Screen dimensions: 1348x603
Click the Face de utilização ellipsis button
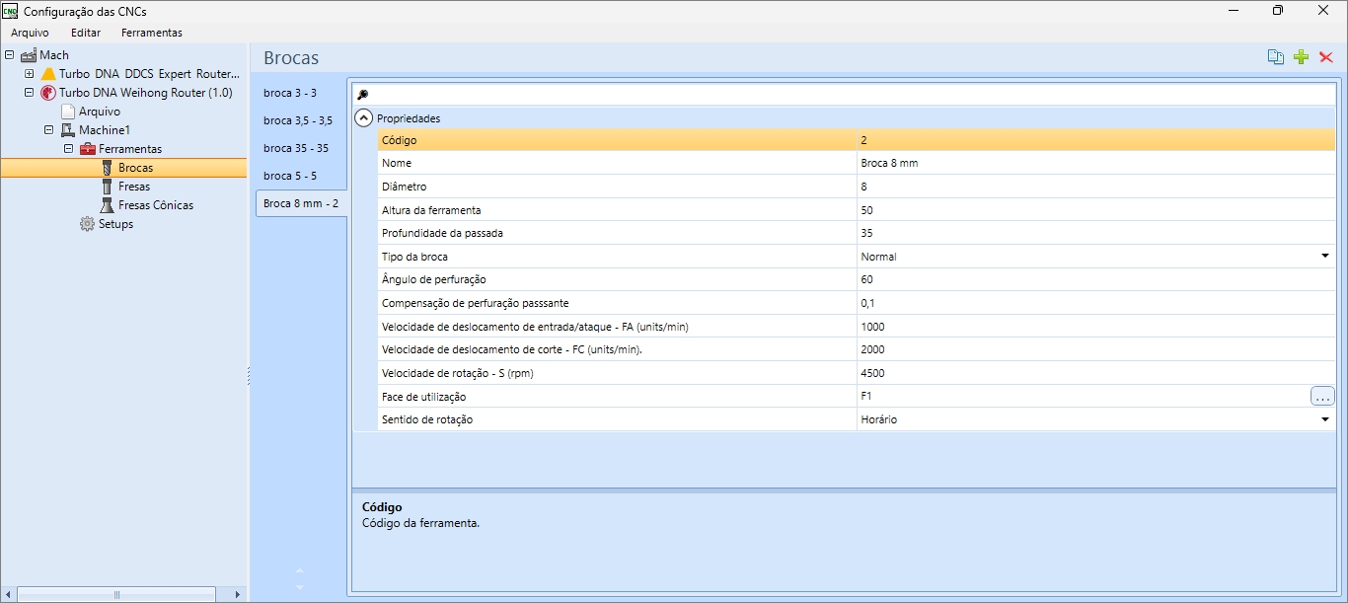pos(1322,397)
